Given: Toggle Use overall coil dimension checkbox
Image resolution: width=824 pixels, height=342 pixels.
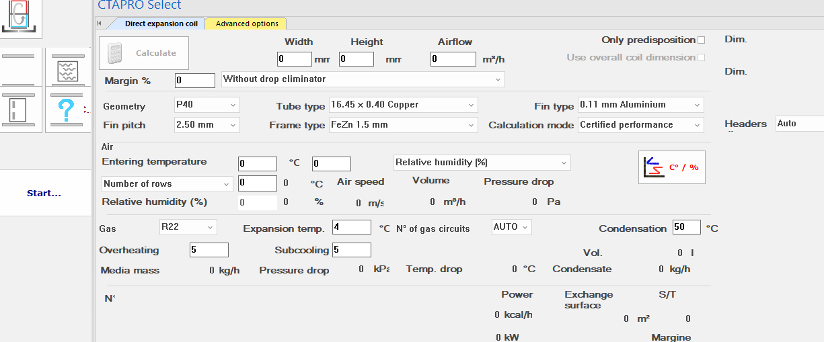Looking at the screenshot, I should 702,58.
